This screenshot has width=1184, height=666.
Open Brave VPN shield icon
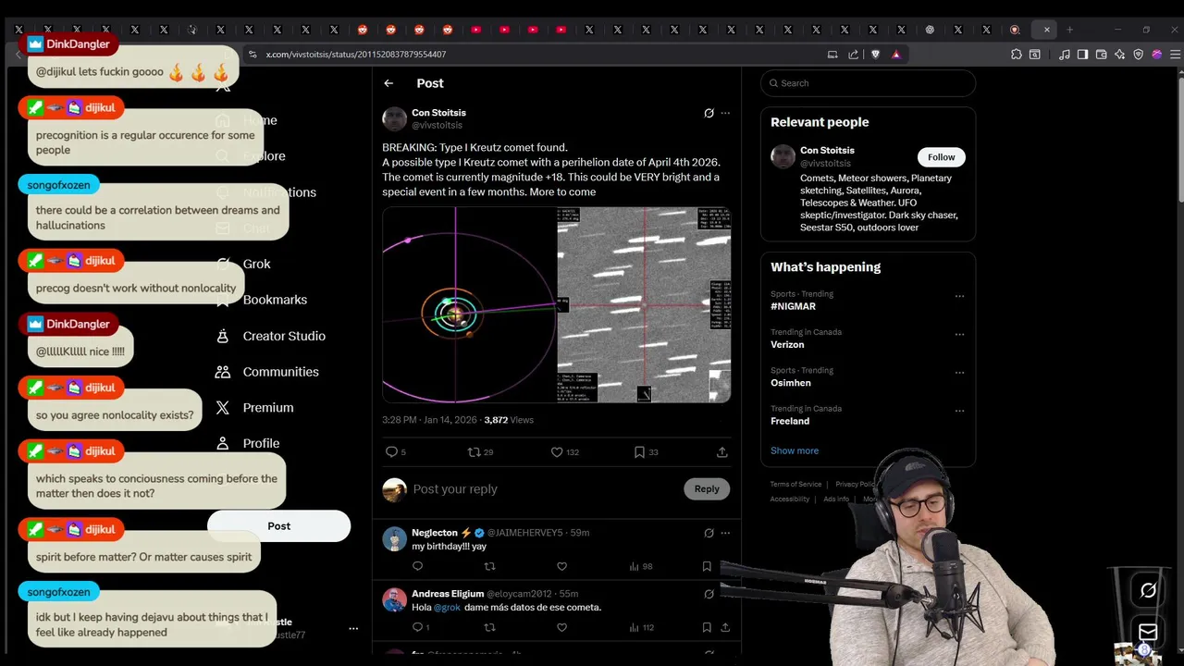1139,55
